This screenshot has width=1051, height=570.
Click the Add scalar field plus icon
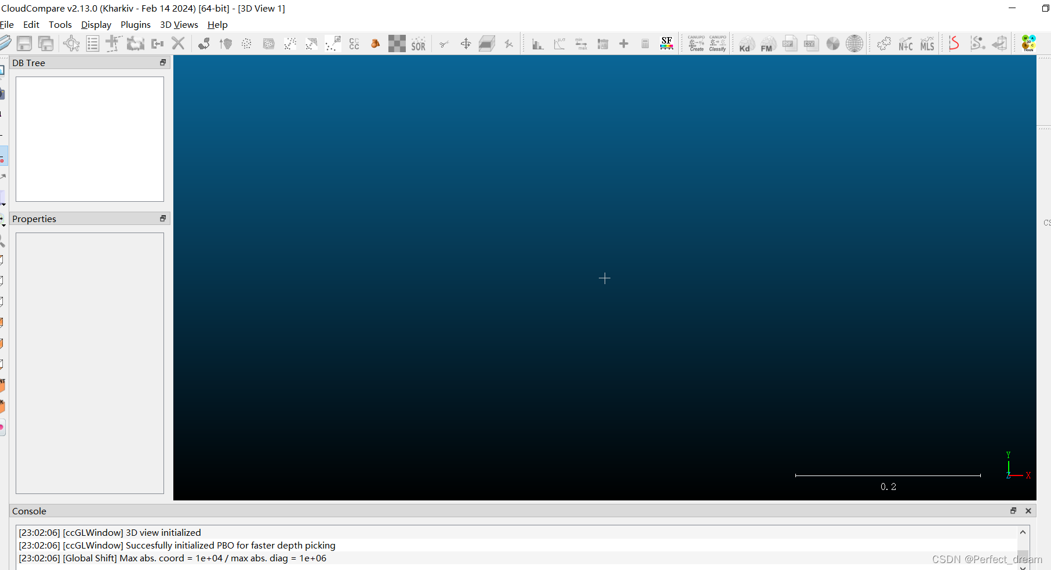click(x=624, y=43)
